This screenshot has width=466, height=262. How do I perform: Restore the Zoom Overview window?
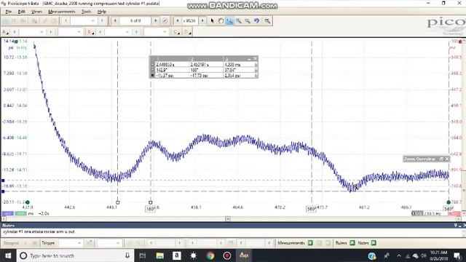click(441, 159)
